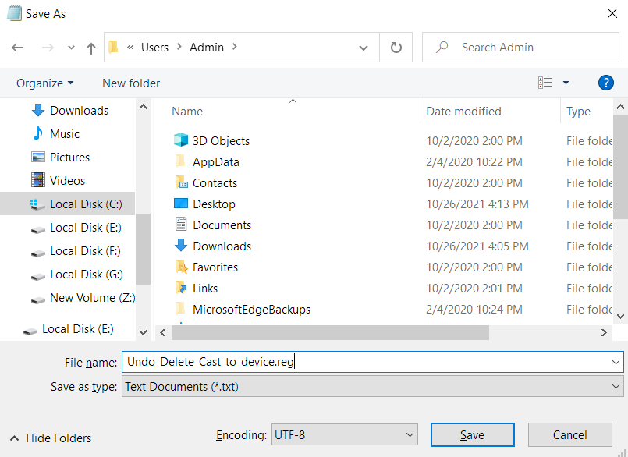Navigate back to the previous folder
Screen dimensions: 628x457
pos(17,47)
